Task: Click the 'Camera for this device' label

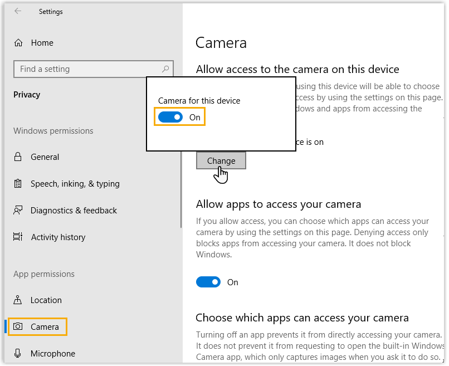Action: [199, 101]
